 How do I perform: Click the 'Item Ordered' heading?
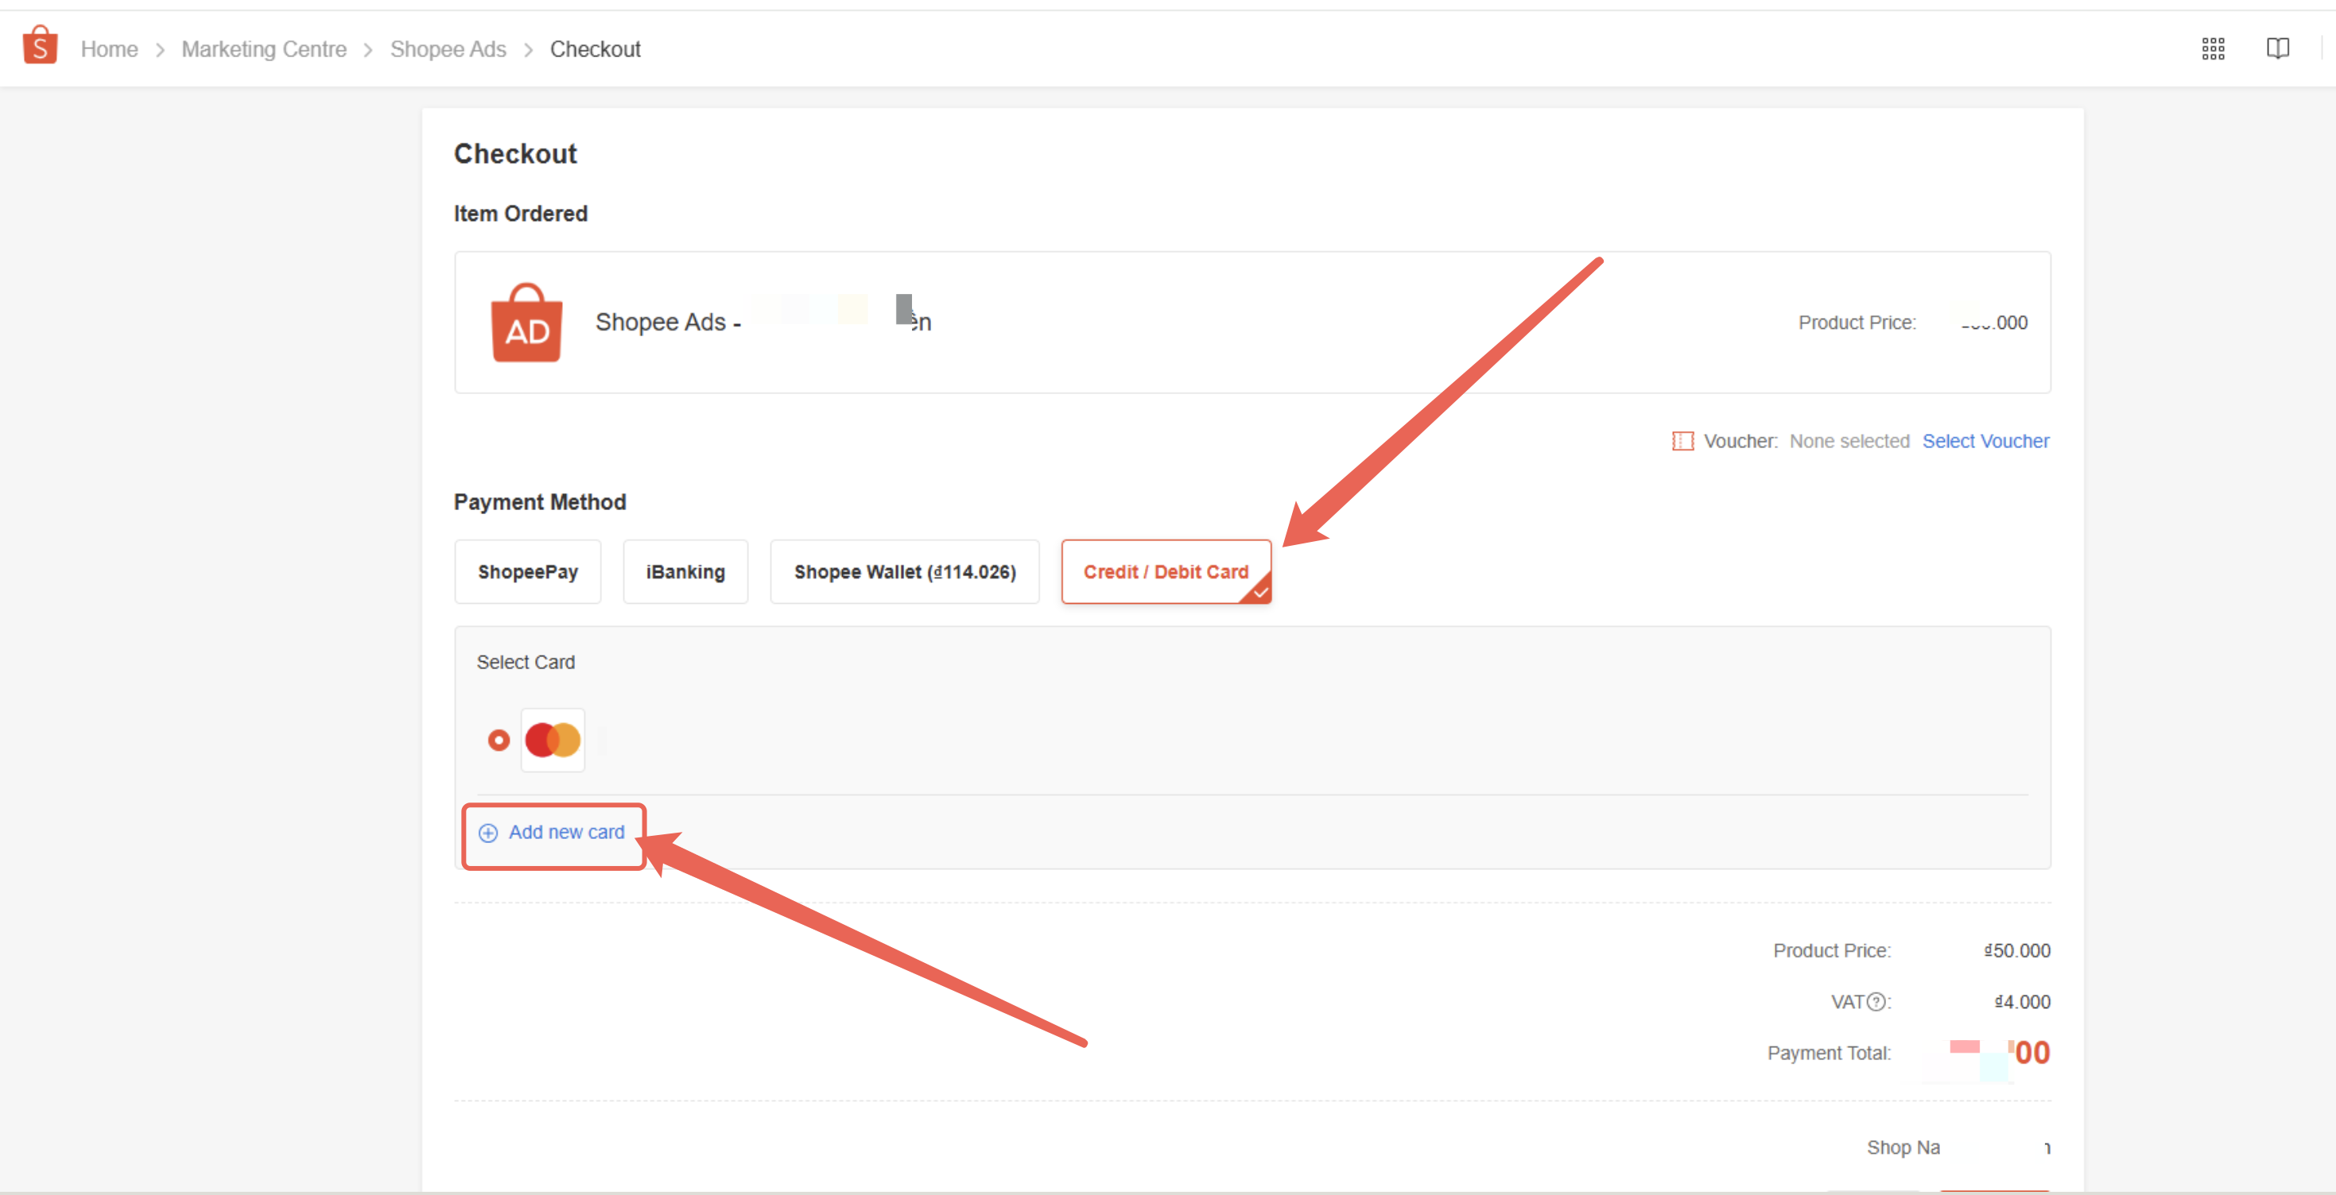click(x=521, y=214)
